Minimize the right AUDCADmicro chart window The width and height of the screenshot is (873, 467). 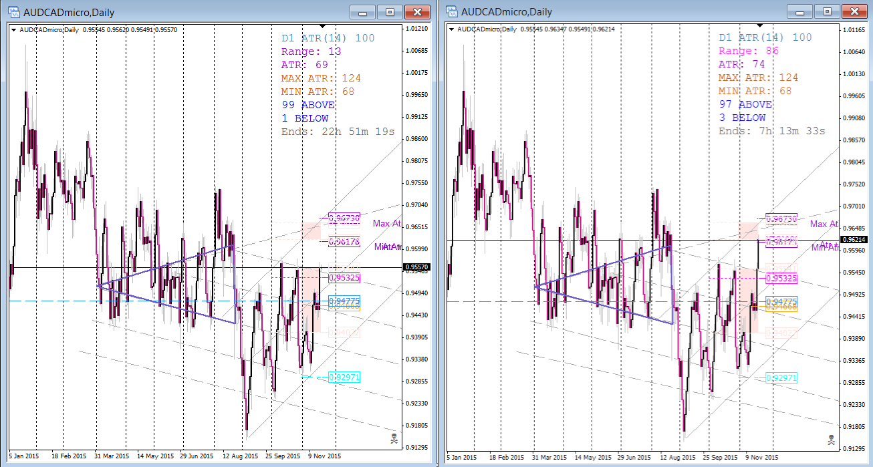pos(800,12)
